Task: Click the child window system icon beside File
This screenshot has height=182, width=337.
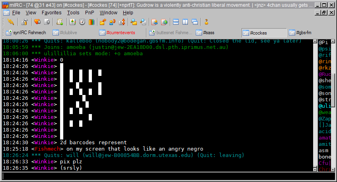Action: tap(6, 13)
